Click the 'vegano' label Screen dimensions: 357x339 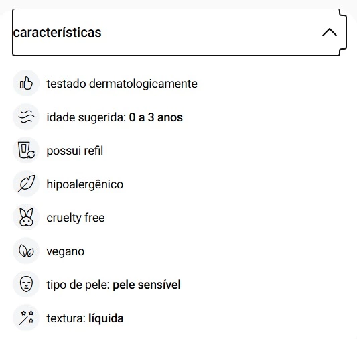coord(66,252)
